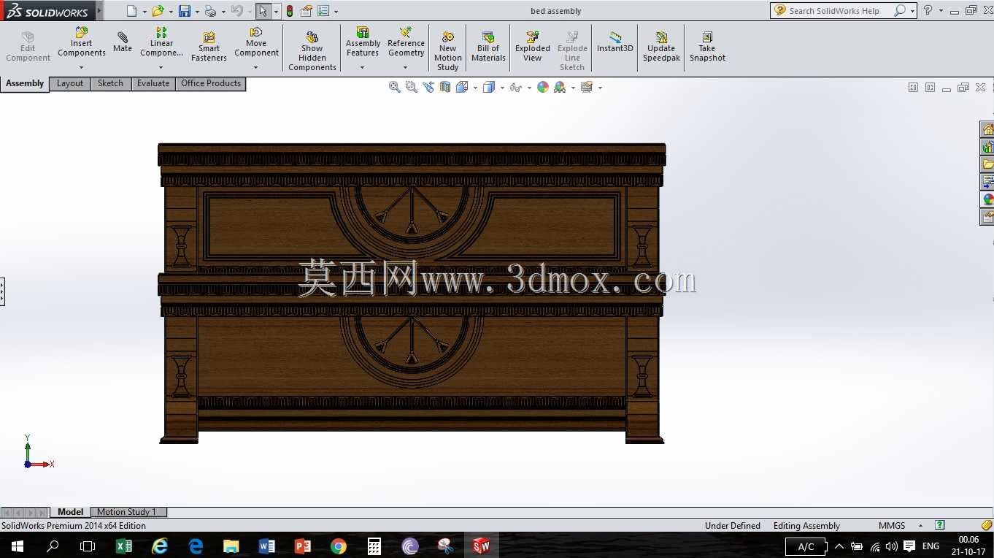This screenshot has width=994, height=558.
Task: Expand the Linear Component Pattern dropdown arrow
Action: pyautogui.click(x=161, y=68)
